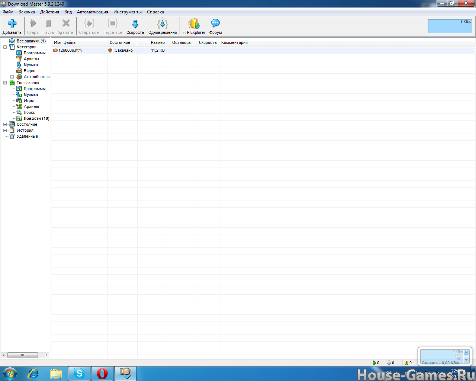Viewport: 476px width, 381px height.
Task: Launch FTP Explorer from the toolbar
Action: (x=194, y=26)
